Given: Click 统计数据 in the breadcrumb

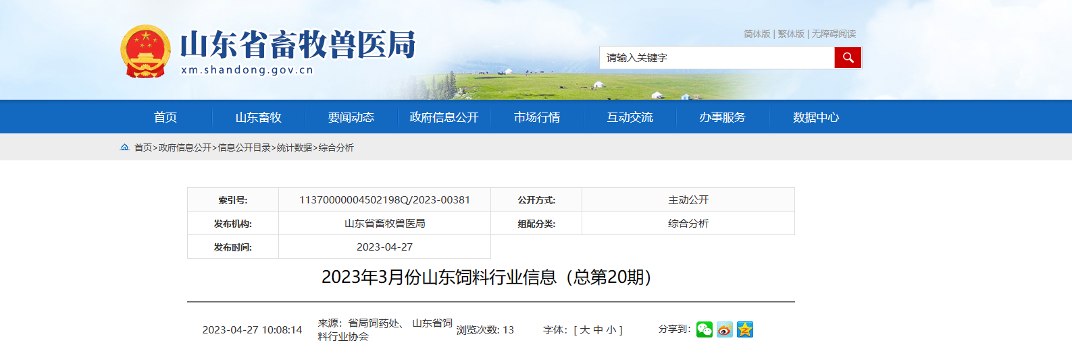Looking at the screenshot, I should click(x=295, y=148).
